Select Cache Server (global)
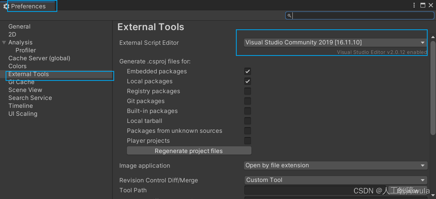Image resolution: width=436 pixels, height=199 pixels. click(39, 58)
